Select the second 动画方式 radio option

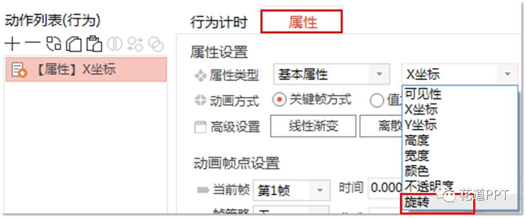click(377, 100)
